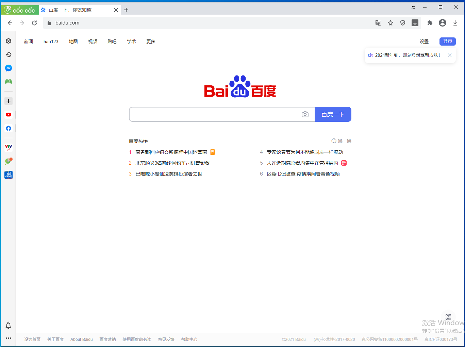
Task: Click the 2021新年到 skin notification text
Action: 408,55
